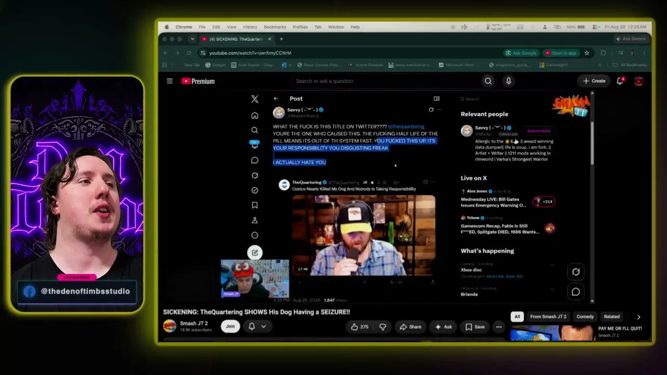Image resolution: width=667 pixels, height=375 pixels.
Task: Select the From Smash JT 2 chip
Action: pos(548,317)
